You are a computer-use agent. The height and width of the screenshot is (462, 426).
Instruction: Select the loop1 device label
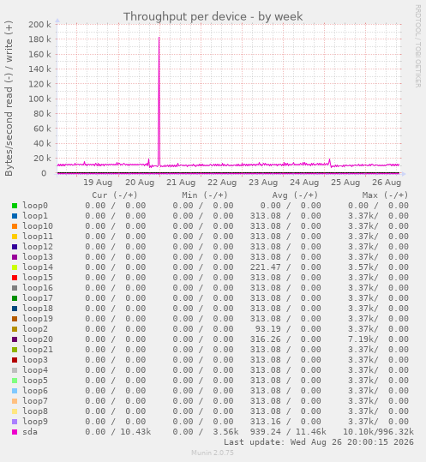coord(35,216)
